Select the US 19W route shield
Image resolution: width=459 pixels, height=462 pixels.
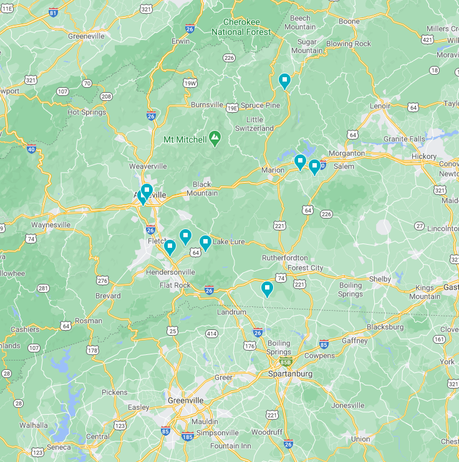[190, 83]
